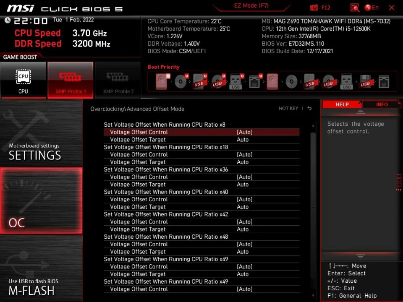Select Voltage Offset Target field for Ratio x42
Screen dimensions: 403x302
tap(201, 229)
